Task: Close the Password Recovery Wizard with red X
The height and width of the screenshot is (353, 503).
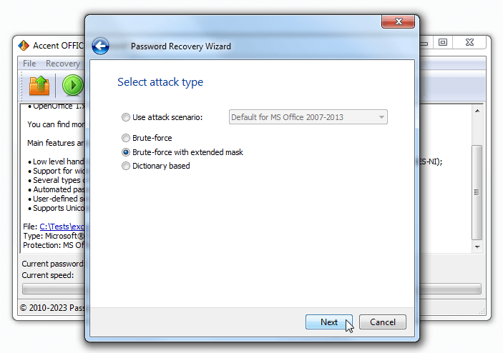Action: 398,21
